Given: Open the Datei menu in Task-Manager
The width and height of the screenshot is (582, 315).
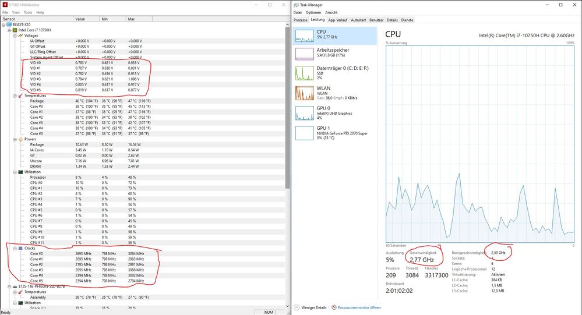Looking at the screenshot, I should point(297,12).
